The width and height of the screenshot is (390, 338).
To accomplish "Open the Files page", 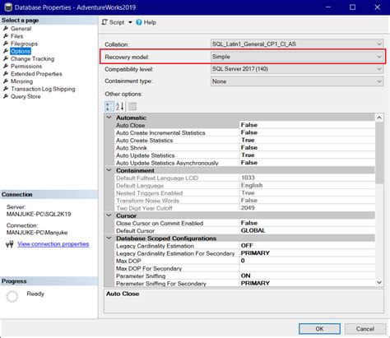I will [x=16, y=36].
